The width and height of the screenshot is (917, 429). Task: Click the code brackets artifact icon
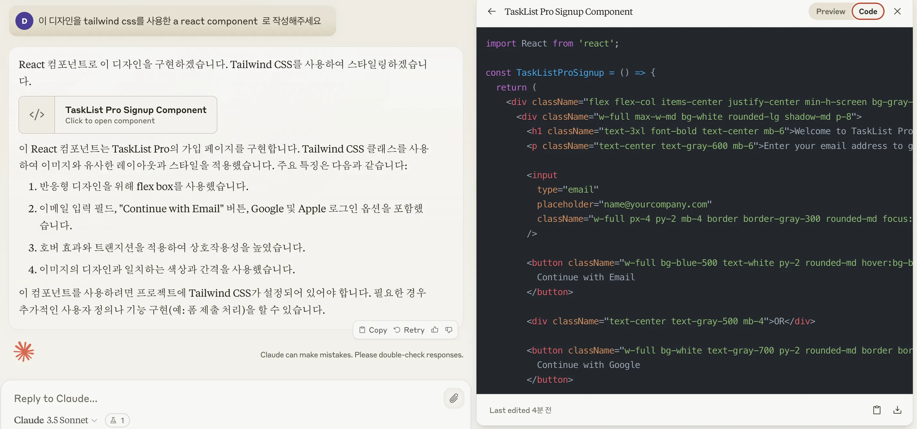pos(37,115)
